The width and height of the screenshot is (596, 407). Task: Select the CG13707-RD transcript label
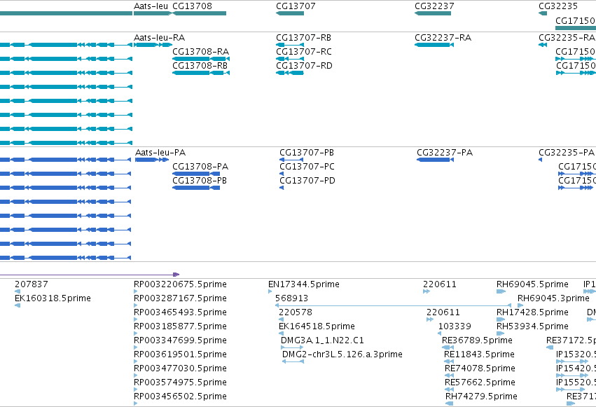[304, 66]
